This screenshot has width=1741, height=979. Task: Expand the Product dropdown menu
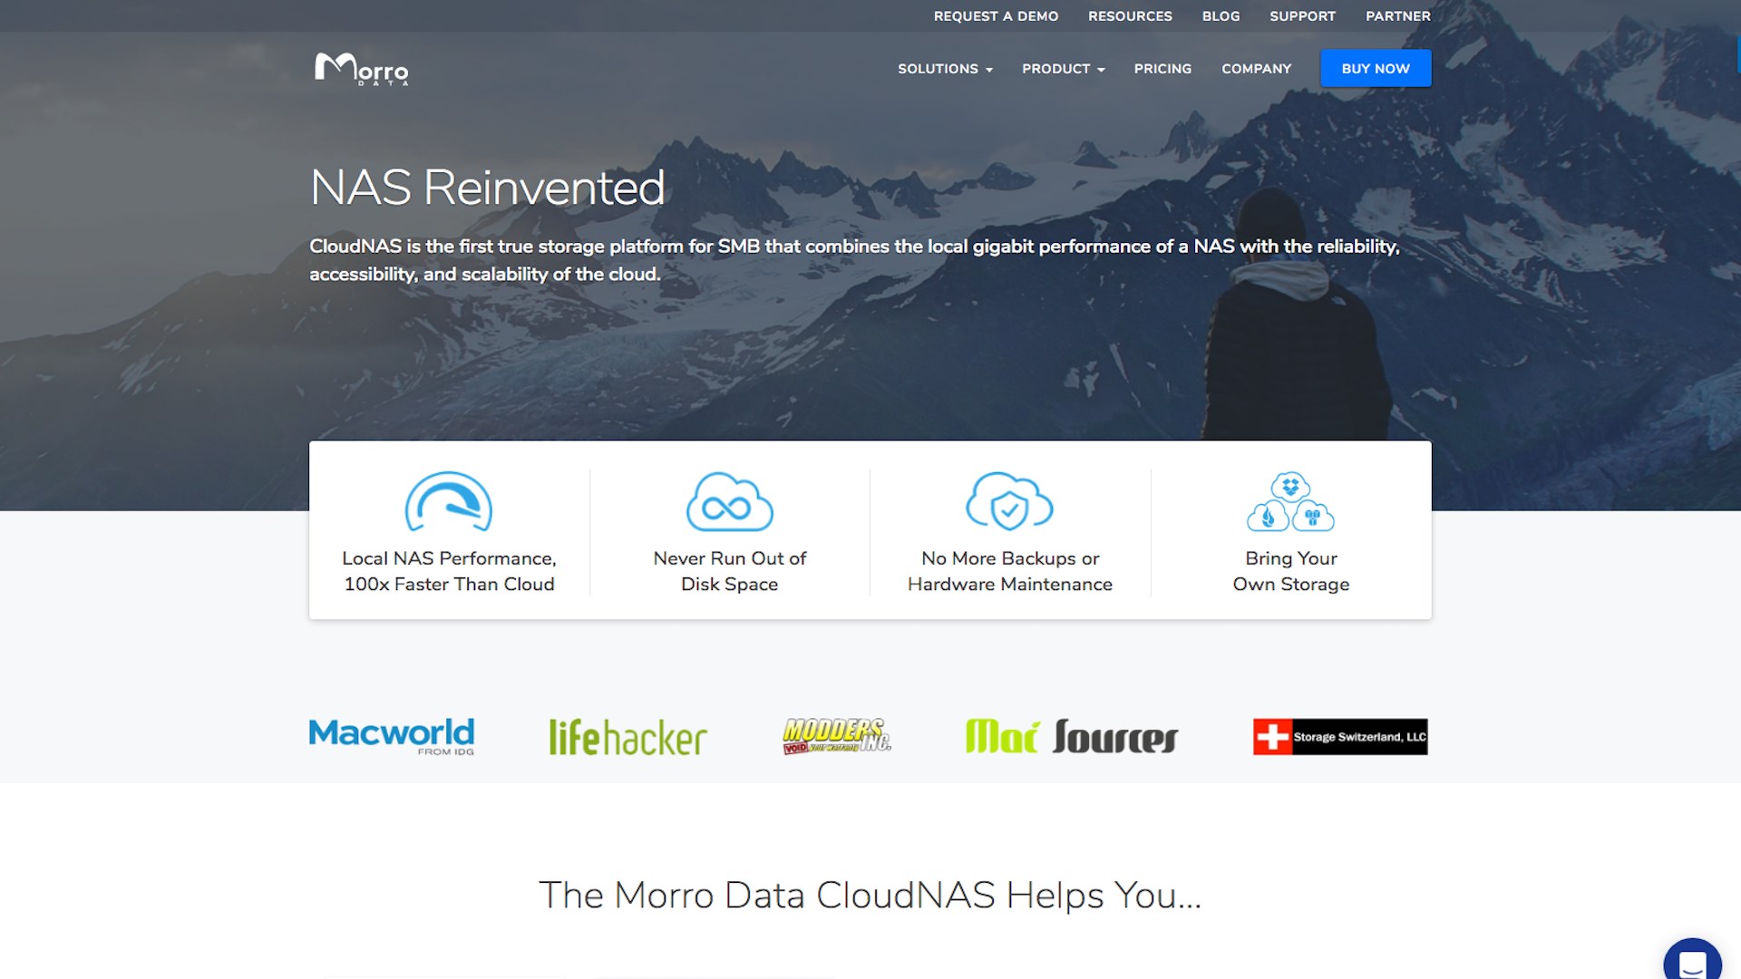coord(1063,69)
